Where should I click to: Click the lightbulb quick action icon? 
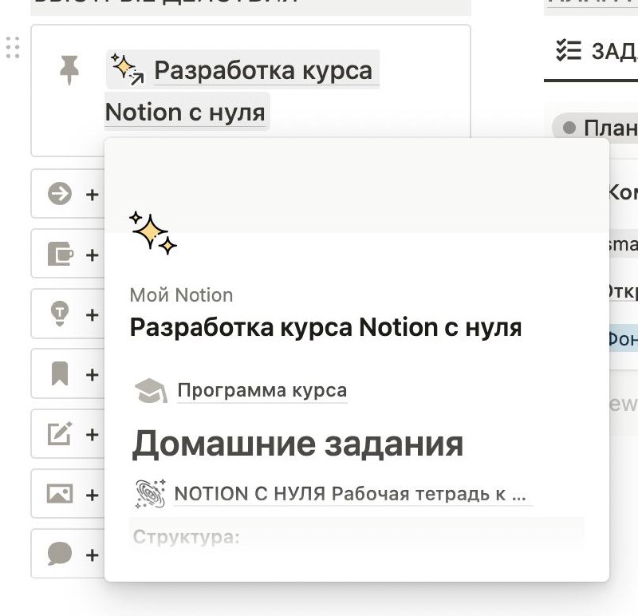(59, 314)
